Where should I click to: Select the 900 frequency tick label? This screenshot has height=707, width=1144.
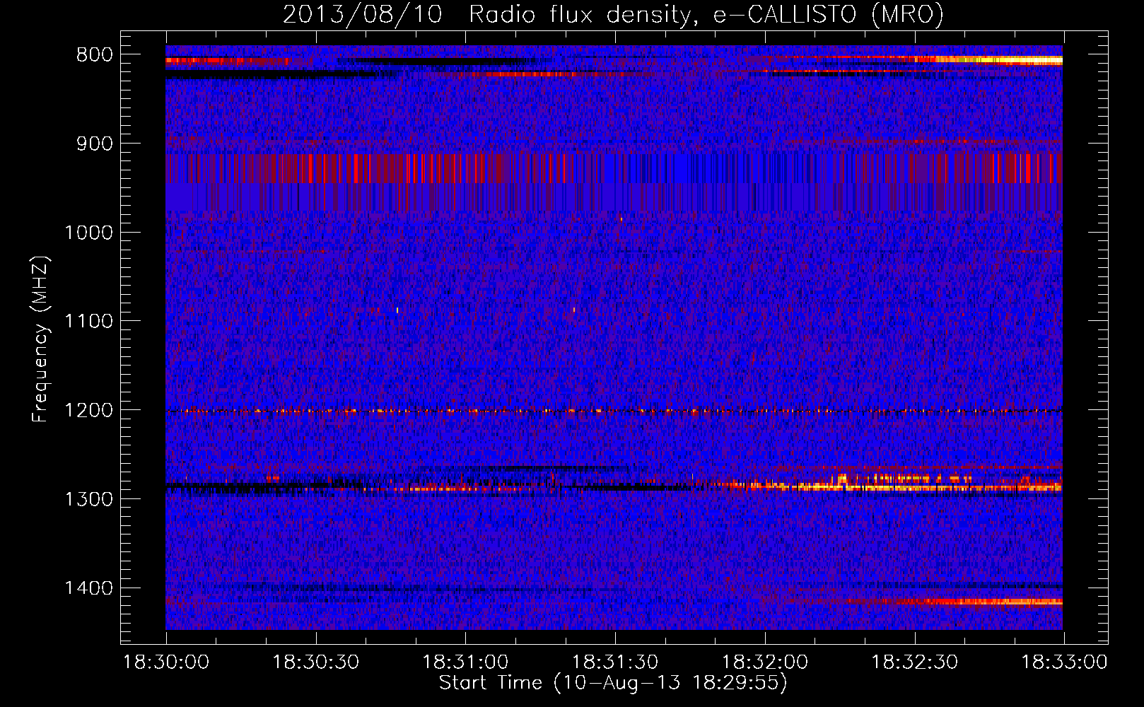95,144
